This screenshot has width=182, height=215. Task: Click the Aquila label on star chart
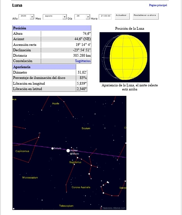click(56, 104)
